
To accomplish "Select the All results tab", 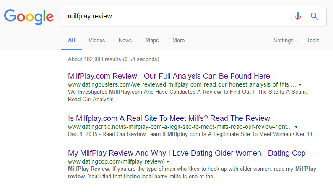I will 71,40.
